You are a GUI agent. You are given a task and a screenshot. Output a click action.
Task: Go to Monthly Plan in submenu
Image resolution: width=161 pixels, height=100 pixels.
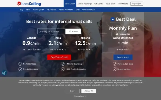click(38, 10)
